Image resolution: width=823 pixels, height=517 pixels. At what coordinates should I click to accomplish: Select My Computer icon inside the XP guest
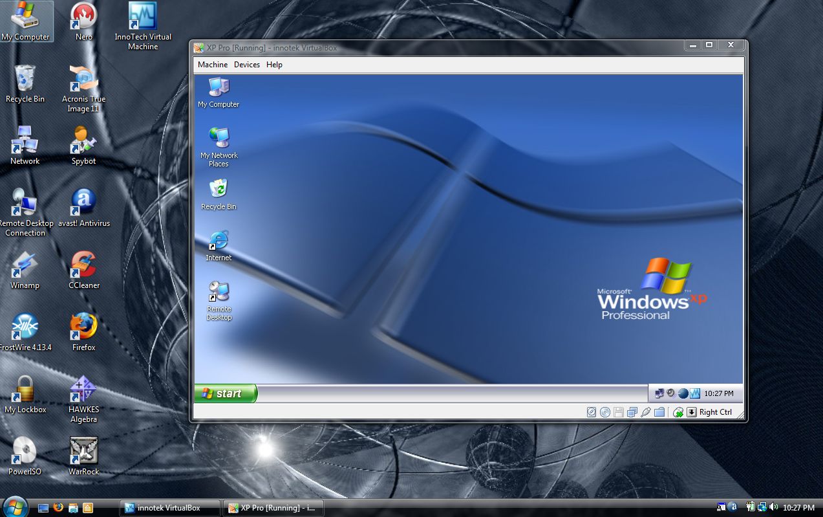click(219, 93)
